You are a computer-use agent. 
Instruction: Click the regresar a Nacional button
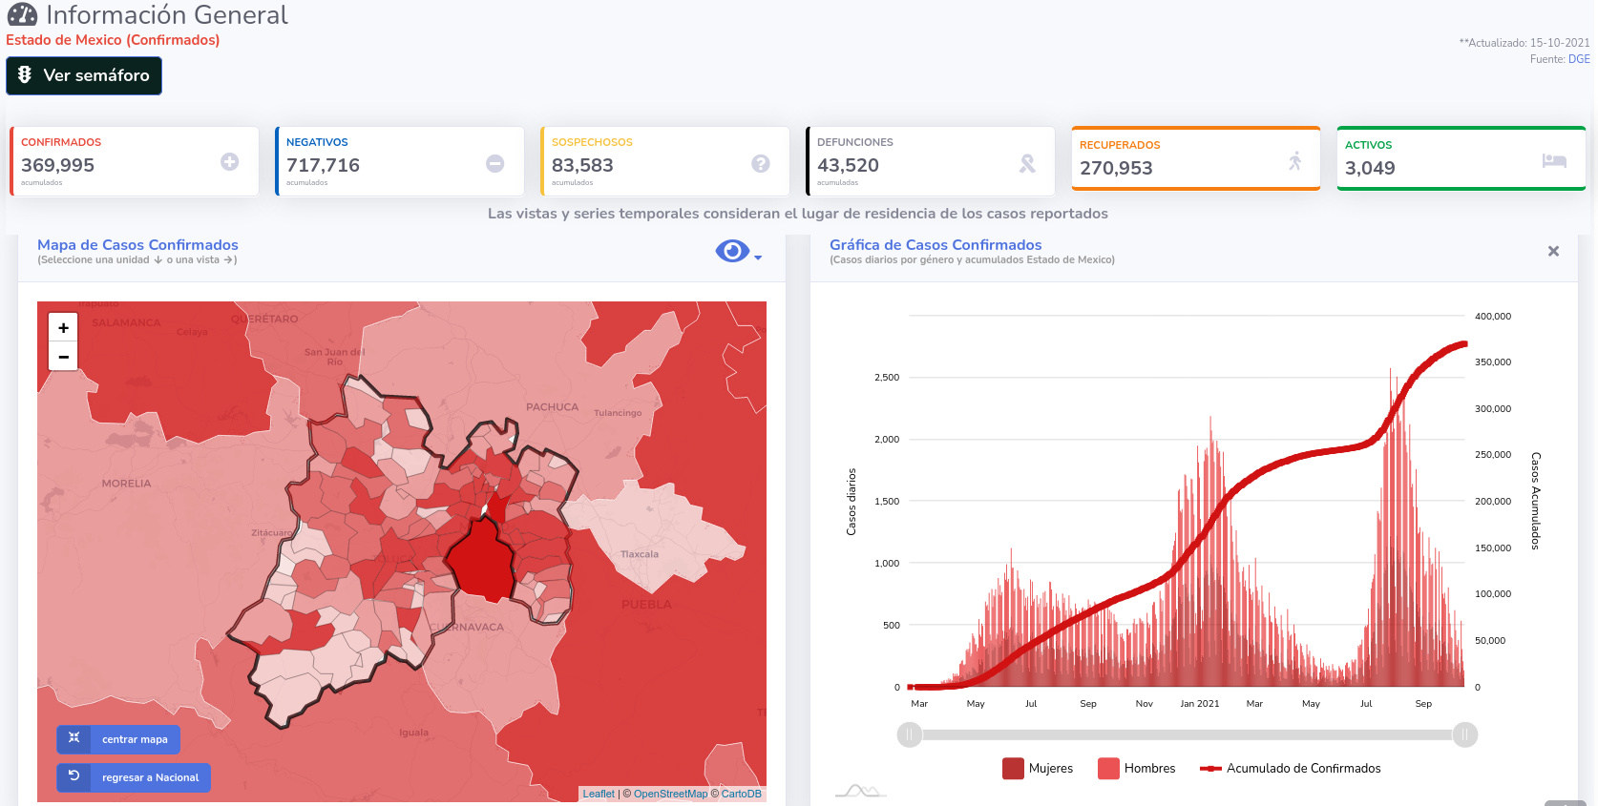(x=134, y=777)
